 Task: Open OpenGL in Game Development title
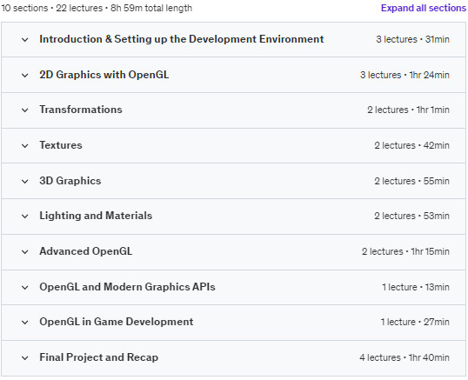pyautogui.click(x=116, y=322)
